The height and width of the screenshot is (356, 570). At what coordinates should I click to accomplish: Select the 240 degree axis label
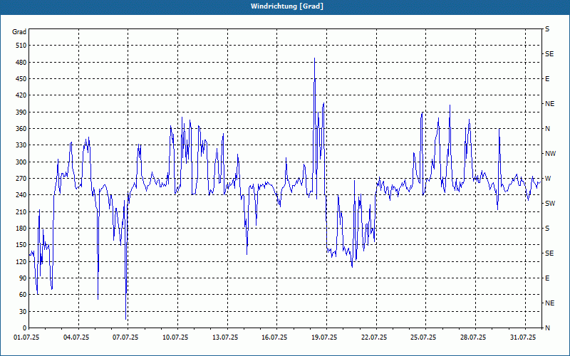[x=21, y=194]
